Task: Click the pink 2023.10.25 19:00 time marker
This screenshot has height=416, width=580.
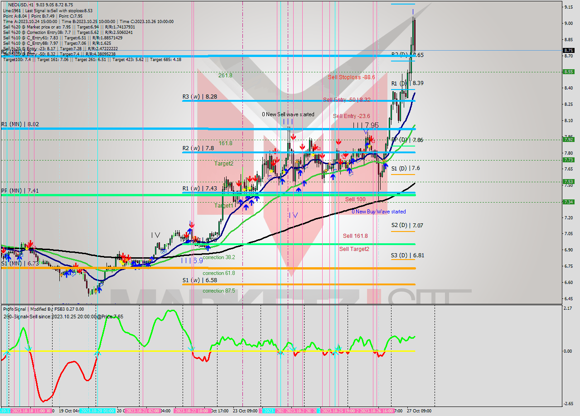Action: click(338, 411)
